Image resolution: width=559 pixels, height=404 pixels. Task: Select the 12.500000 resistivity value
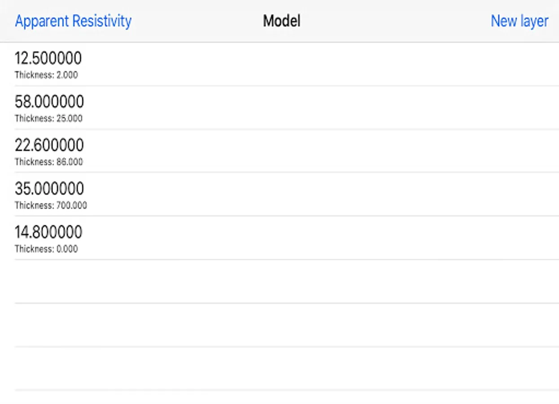(x=48, y=58)
